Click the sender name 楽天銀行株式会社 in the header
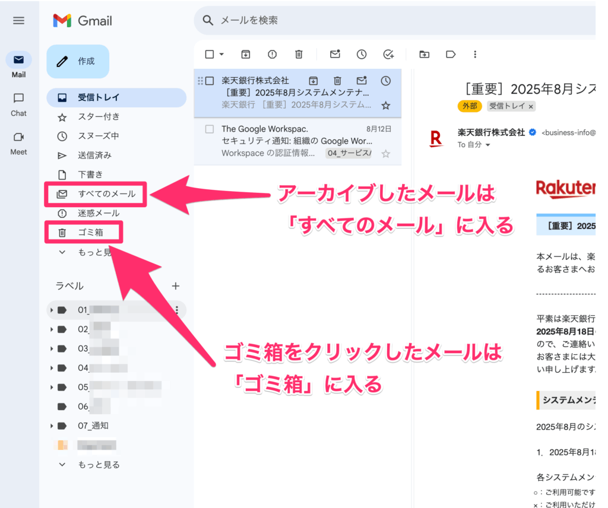The height and width of the screenshot is (508, 608). click(x=491, y=132)
